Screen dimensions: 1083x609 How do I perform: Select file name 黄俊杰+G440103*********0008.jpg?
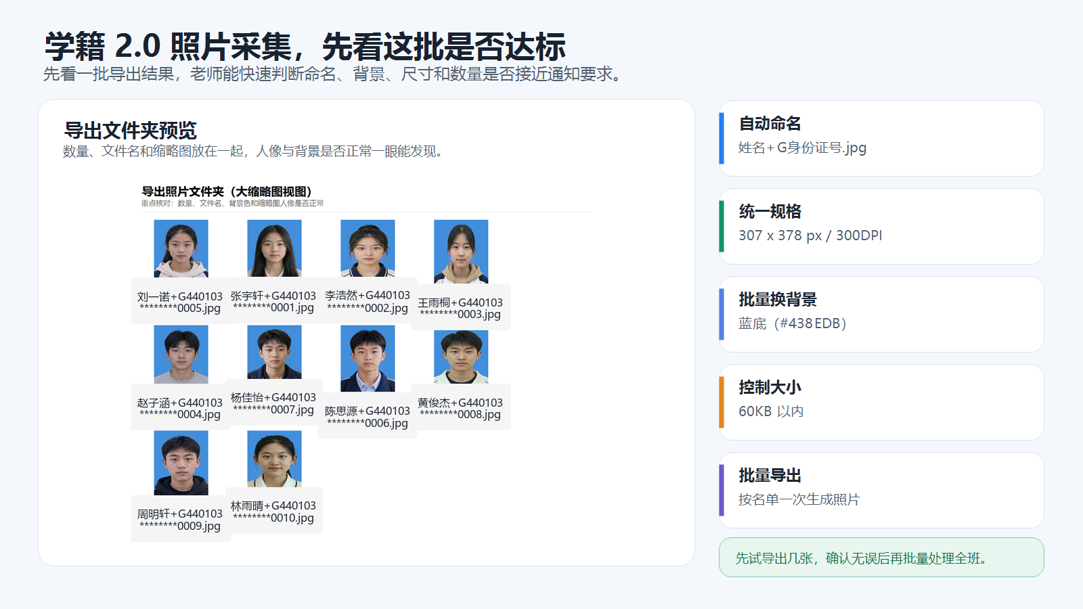click(x=460, y=409)
